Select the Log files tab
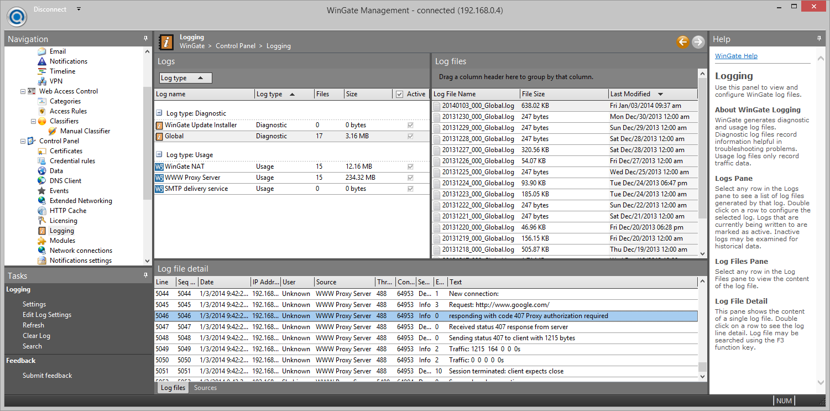This screenshot has height=411, width=830. [x=173, y=388]
